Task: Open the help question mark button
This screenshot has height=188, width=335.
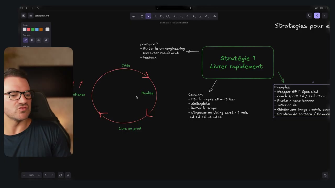Action: click(325, 175)
